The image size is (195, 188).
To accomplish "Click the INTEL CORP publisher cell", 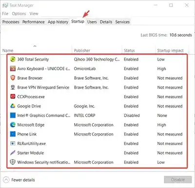I will [x=84, y=115].
